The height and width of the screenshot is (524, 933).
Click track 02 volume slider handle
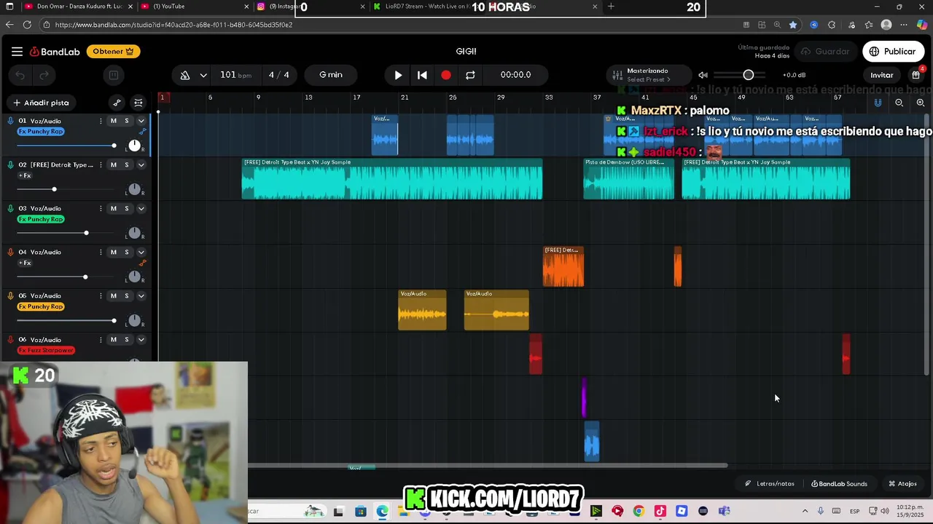(x=54, y=189)
